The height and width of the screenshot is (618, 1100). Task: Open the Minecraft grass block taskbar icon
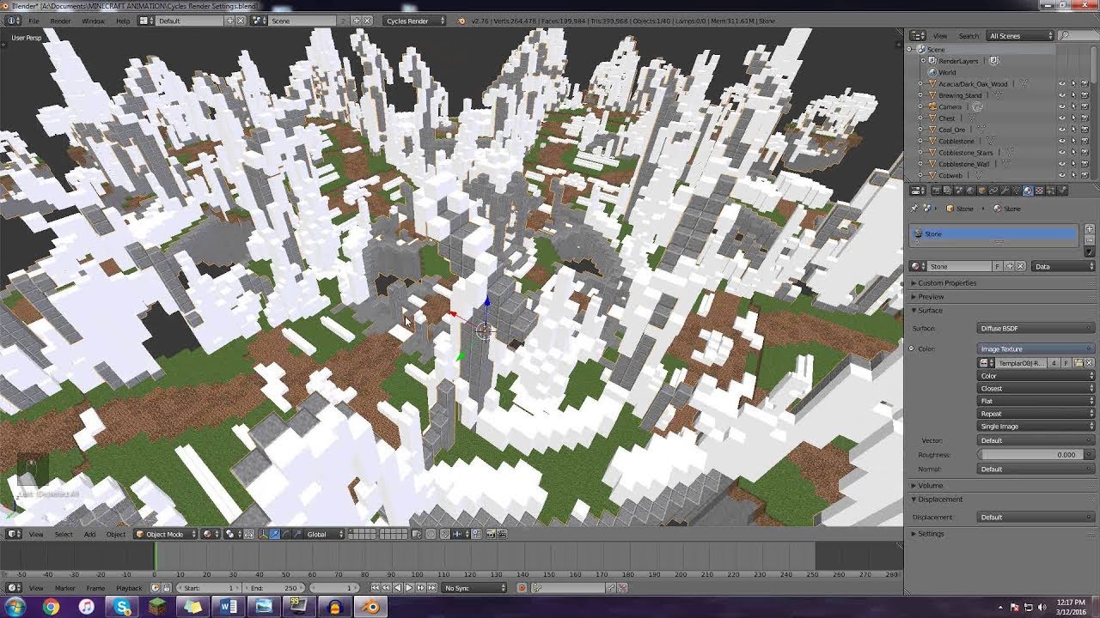point(157,607)
